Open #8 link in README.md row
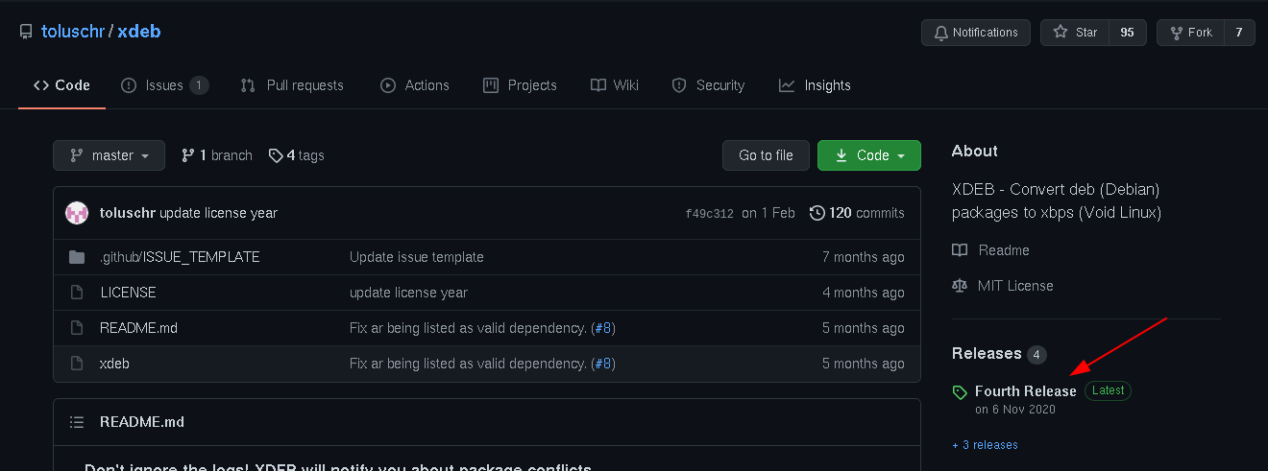The height and width of the screenshot is (471, 1268). point(603,328)
